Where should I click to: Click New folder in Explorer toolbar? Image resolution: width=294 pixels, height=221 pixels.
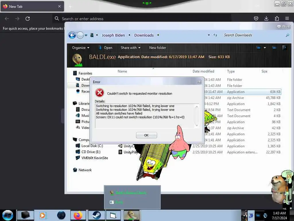click(158, 48)
